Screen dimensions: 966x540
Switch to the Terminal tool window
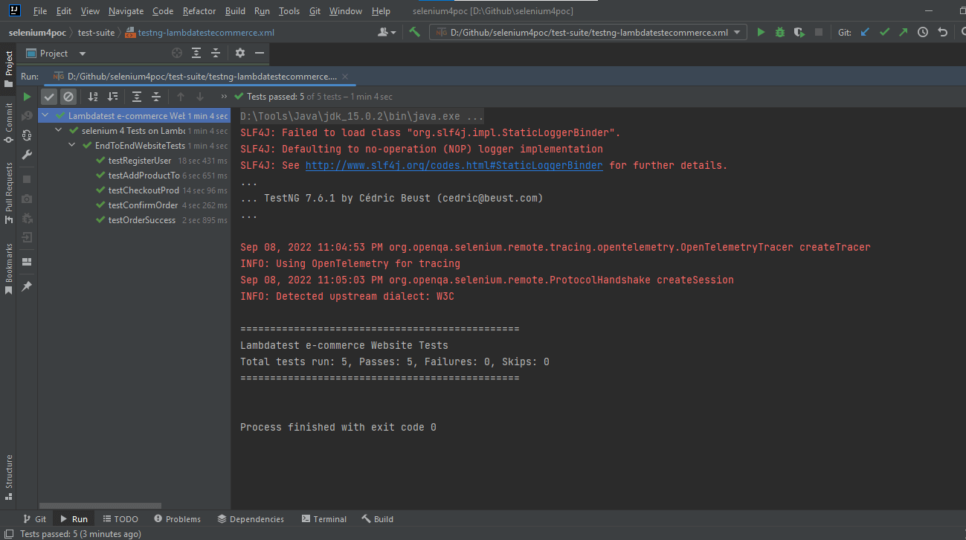click(x=323, y=518)
